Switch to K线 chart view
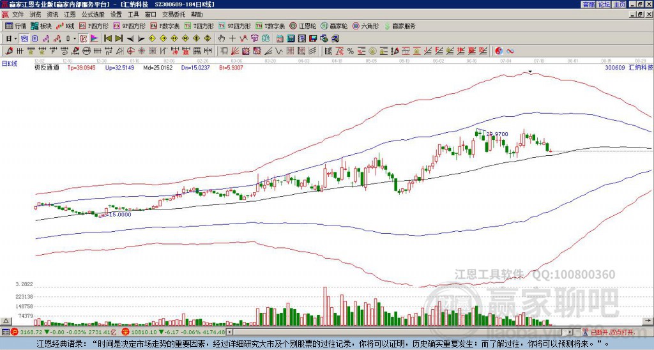654x350 pixels. pos(65,26)
